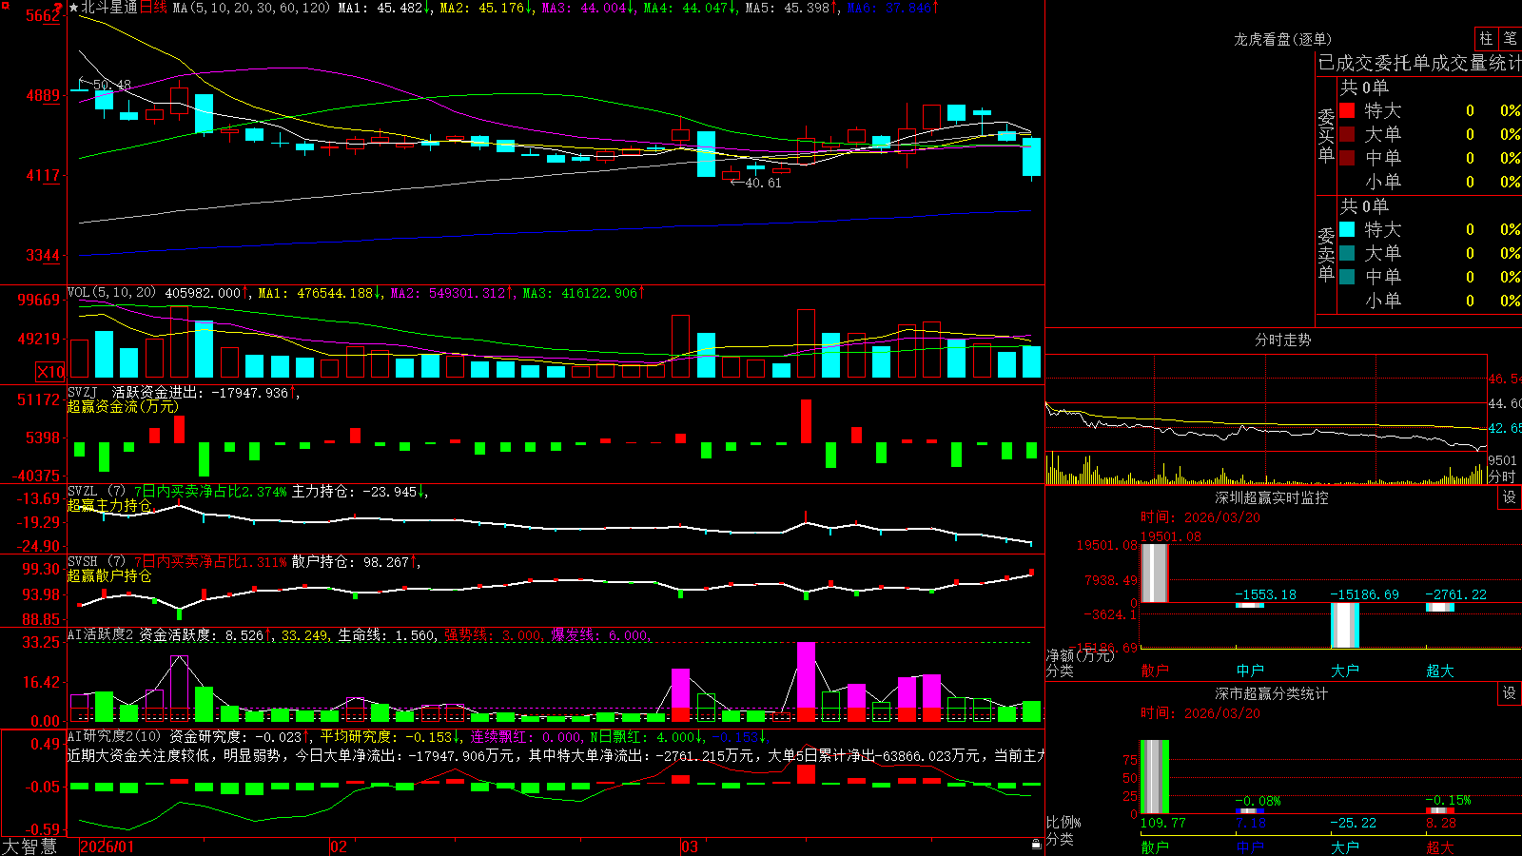1522x856 pixels.
Task: Click the red question mark icon beside 5662
Action: [58, 7]
